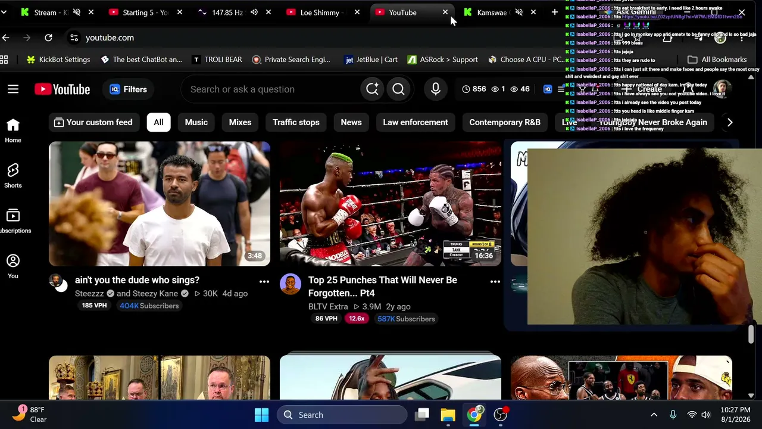The height and width of the screenshot is (429, 762).
Task: Open the Top 25 Punches video thumbnail
Action: click(391, 204)
